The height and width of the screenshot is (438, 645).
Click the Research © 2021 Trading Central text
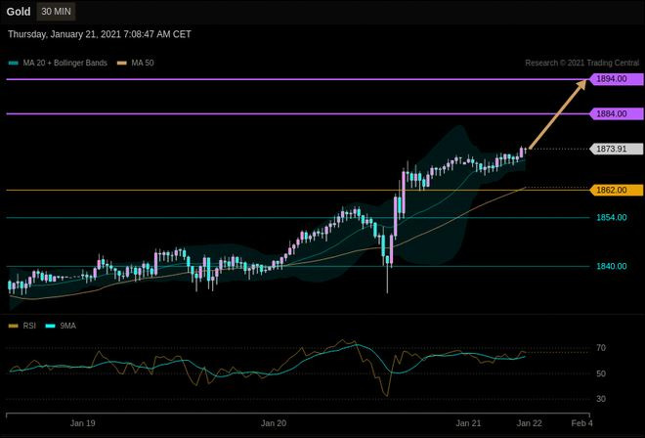pyautogui.click(x=582, y=63)
